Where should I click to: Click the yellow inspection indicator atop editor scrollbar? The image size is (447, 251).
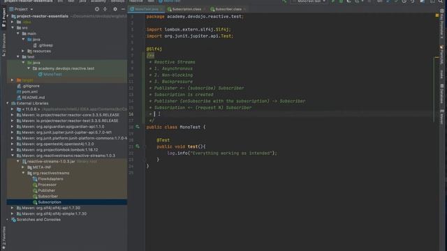tap(437, 15)
